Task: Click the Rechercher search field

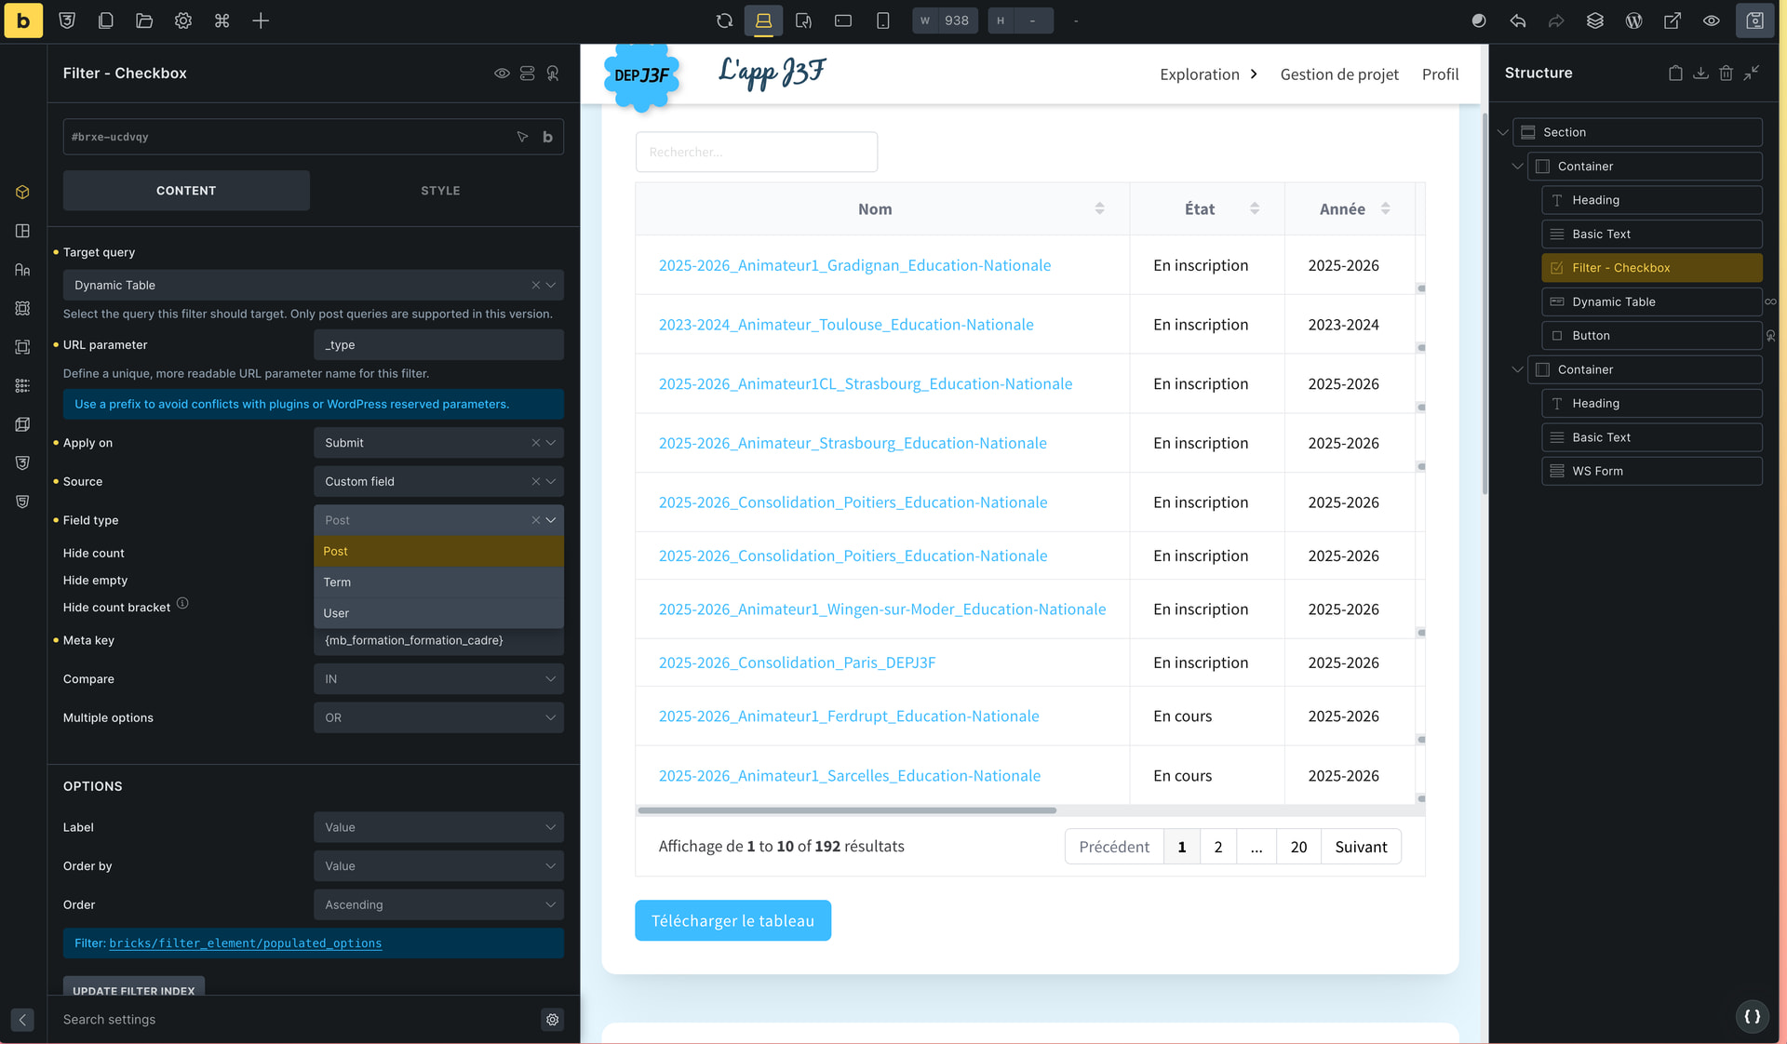Action: coord(756,152)
